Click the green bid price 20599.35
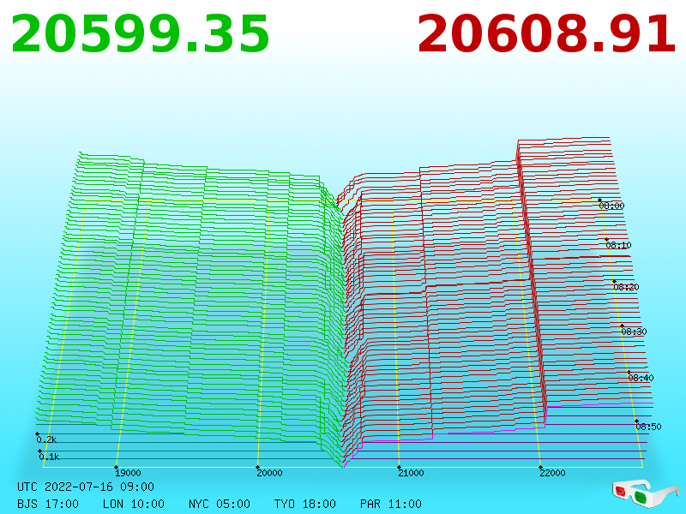Viewport: 686px width, 514px height. tap(140, 34)
